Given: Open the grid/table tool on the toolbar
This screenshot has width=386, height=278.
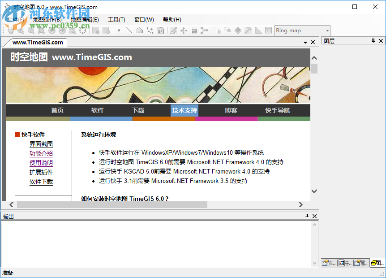Looking at the screenshot, I should 268,30.
